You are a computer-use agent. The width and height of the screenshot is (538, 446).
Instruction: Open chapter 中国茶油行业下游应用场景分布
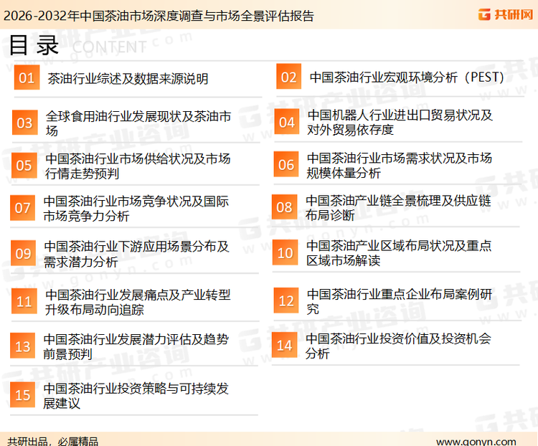[136, 254]
